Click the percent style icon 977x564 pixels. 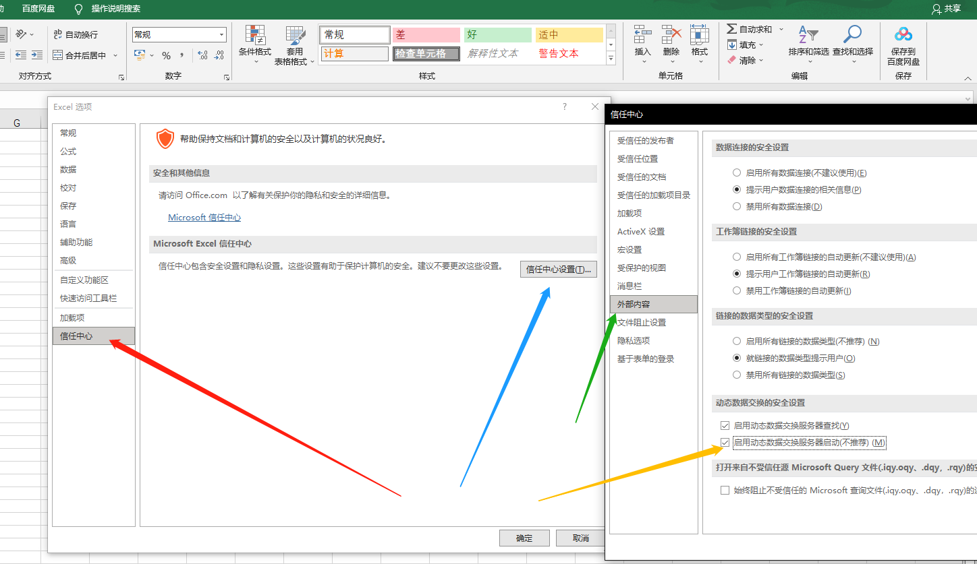point(166,56)
